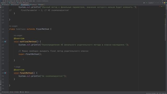Click the SubClass class name on line 18
Image resolution: width=167 pixels, height=94 pixels.
(x=21, y=29)
